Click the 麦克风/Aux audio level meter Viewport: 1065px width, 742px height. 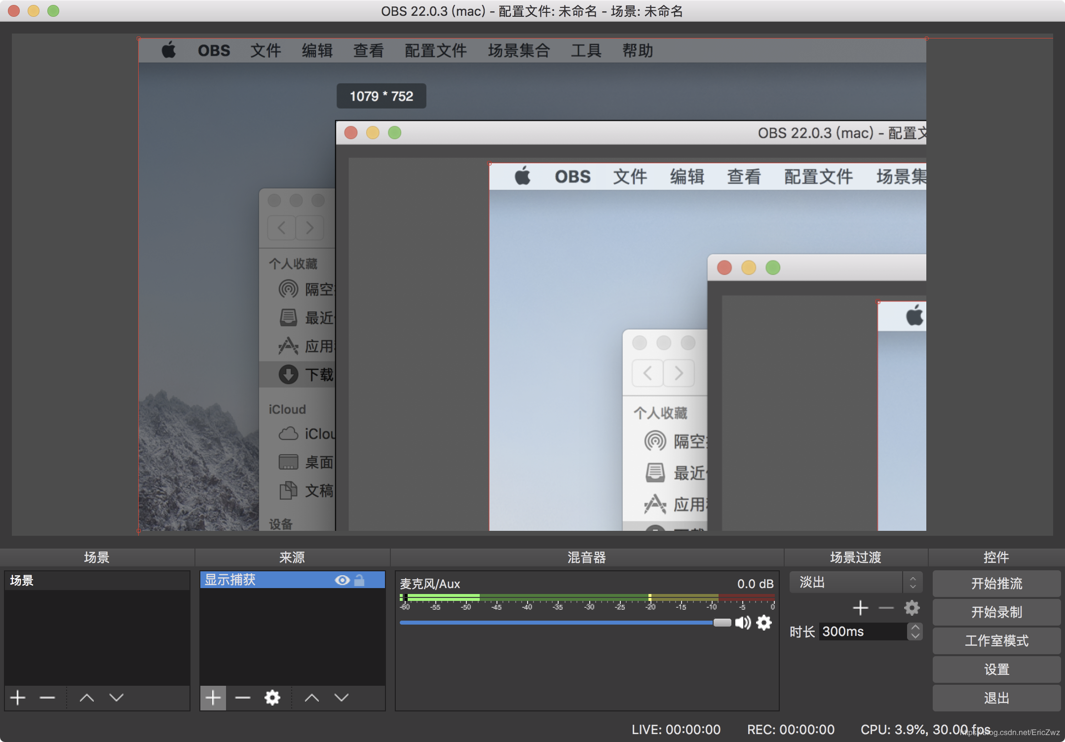click(x=587, y=597)
